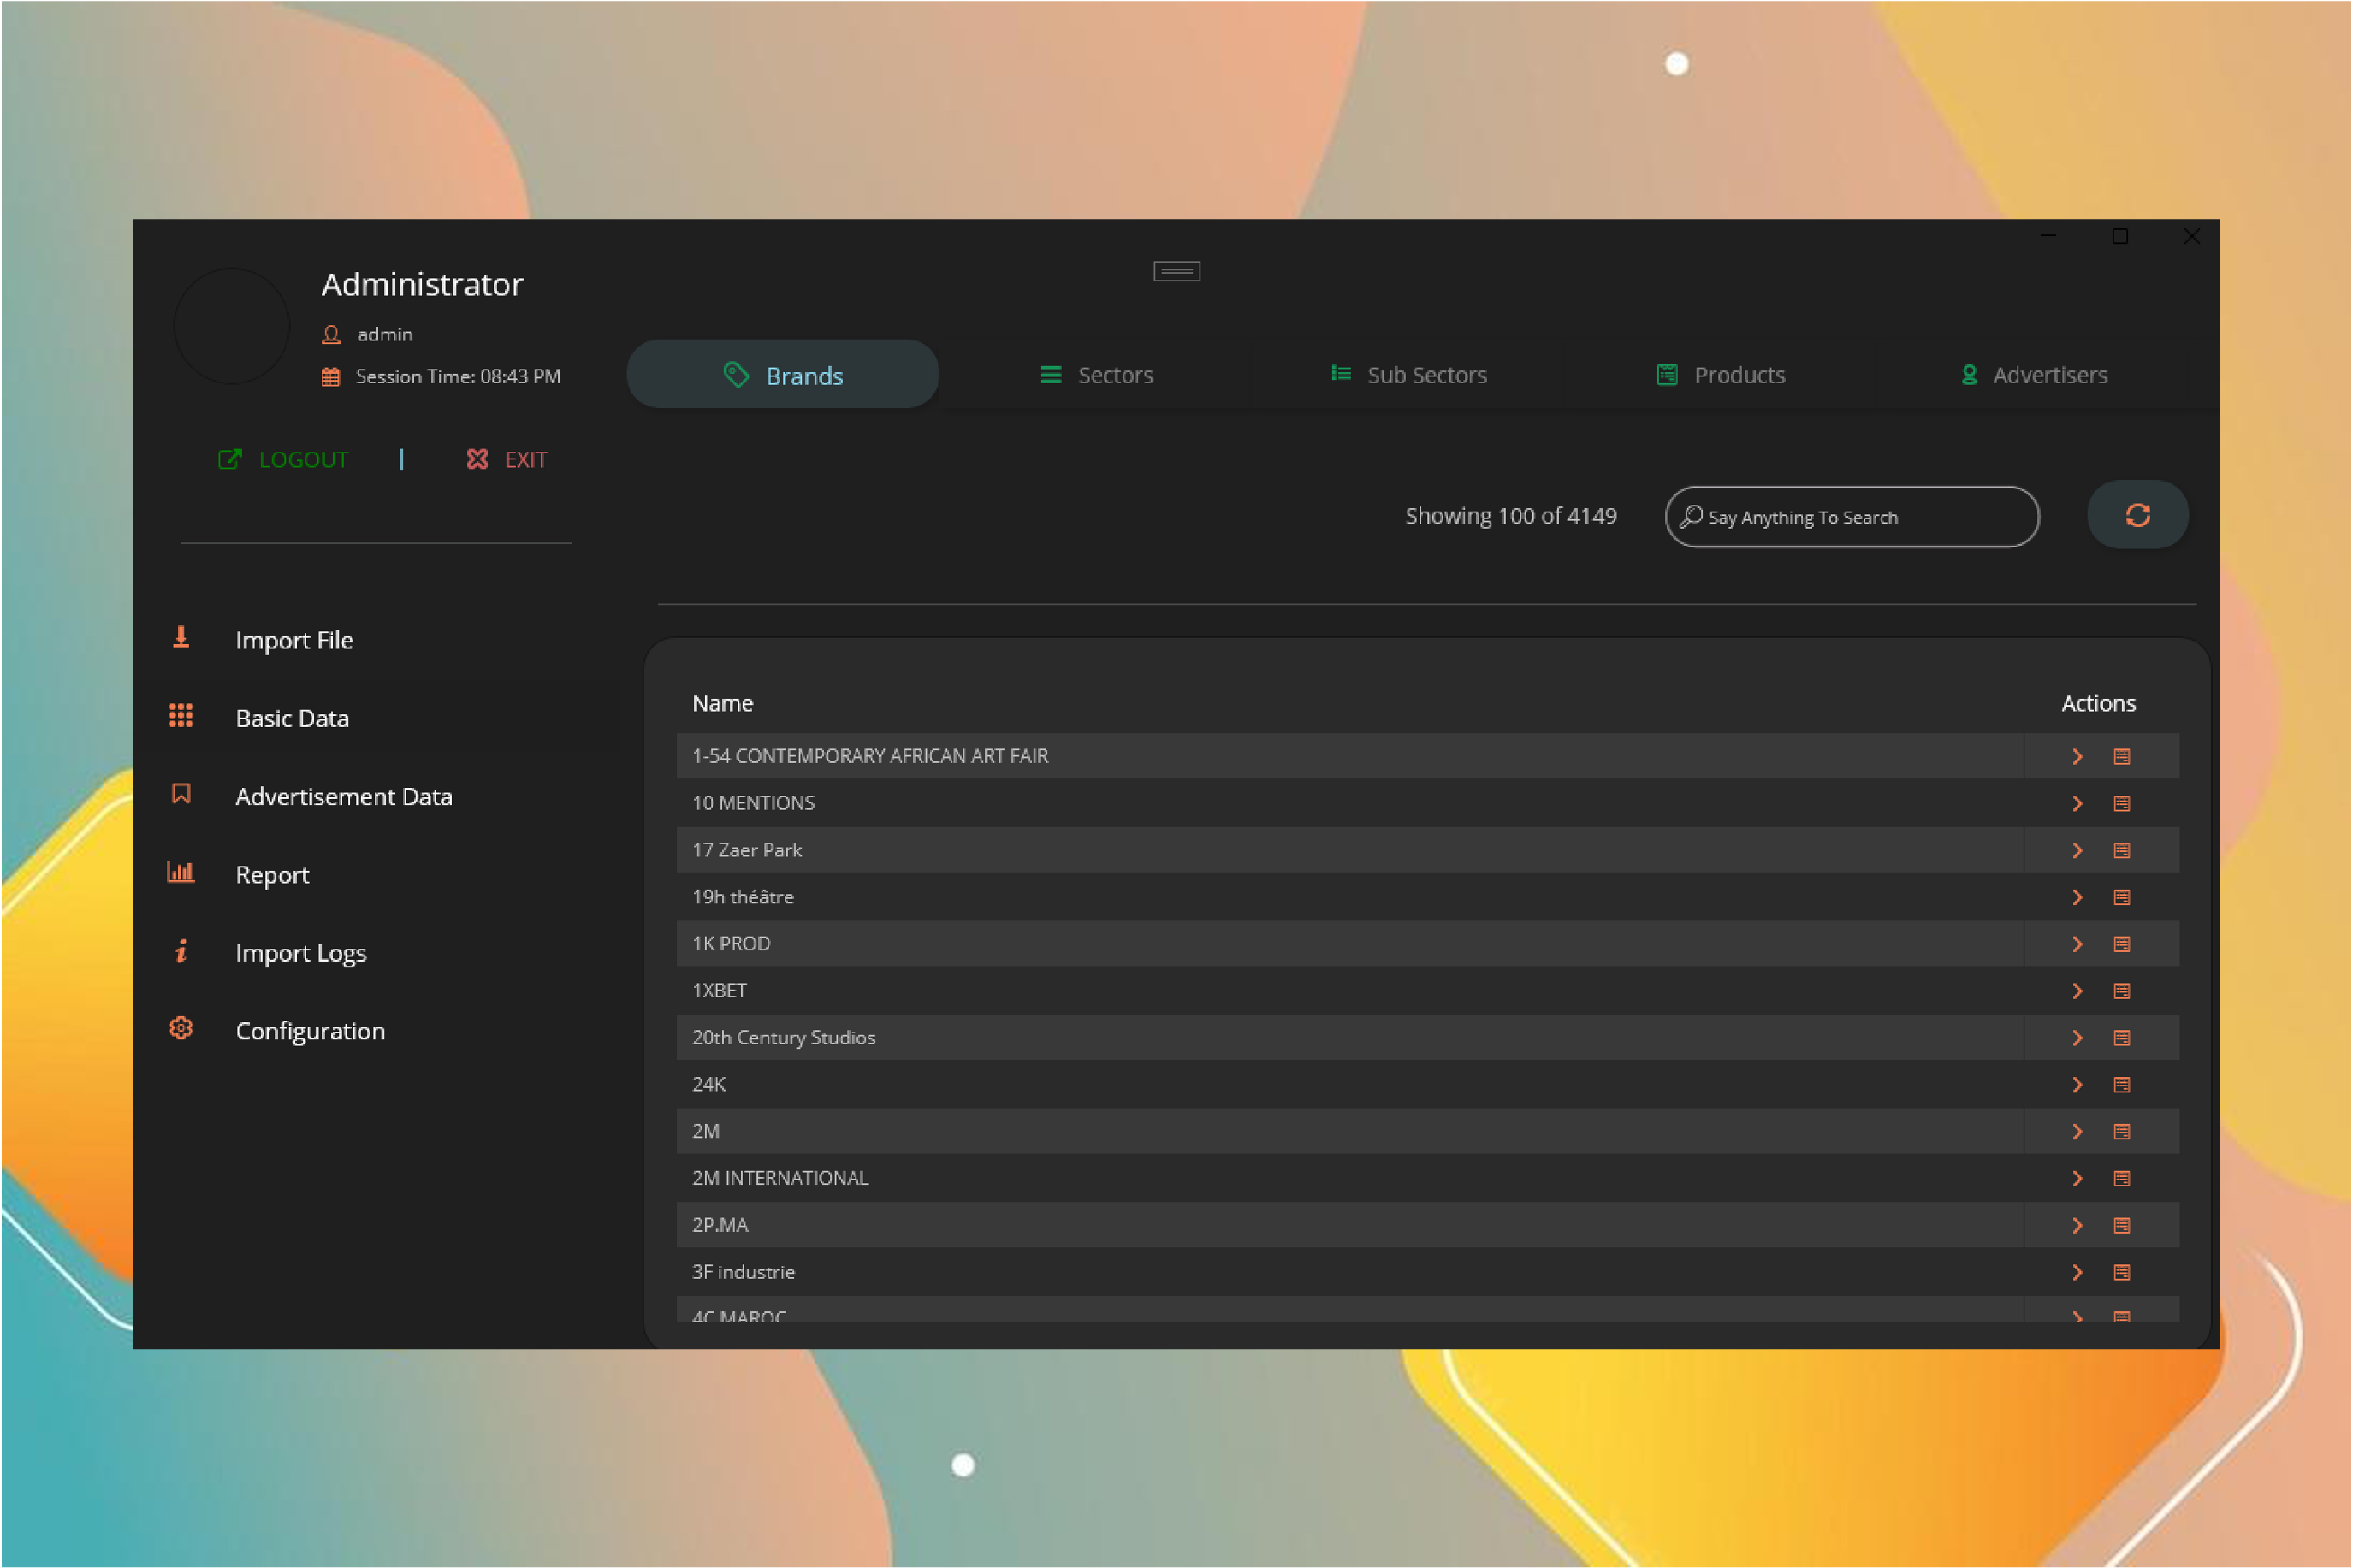Image resolution: width=2353 pixels, height=1568 pixels.
Task: Select the 3F industrie brand name
Action: tap(743, 1272)
